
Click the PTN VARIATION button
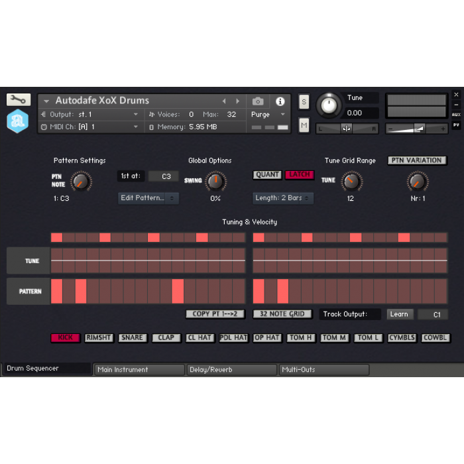(417, 160)
